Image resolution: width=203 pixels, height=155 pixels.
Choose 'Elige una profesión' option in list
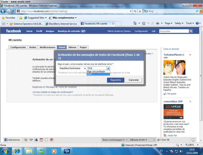point(98,72)
